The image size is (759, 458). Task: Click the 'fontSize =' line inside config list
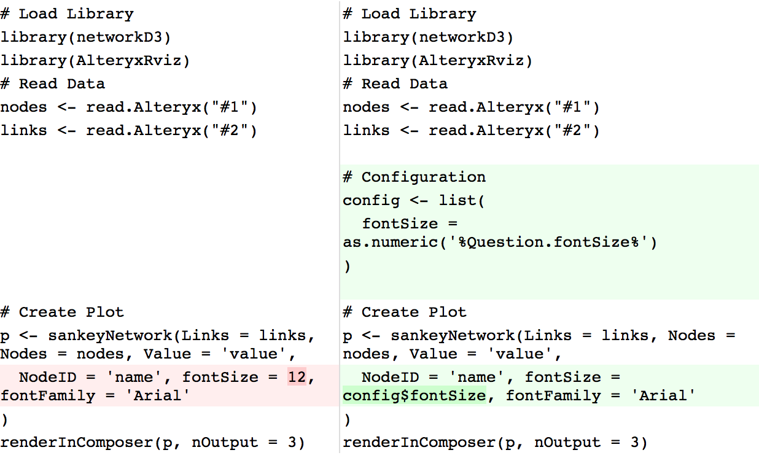point(410,224)
